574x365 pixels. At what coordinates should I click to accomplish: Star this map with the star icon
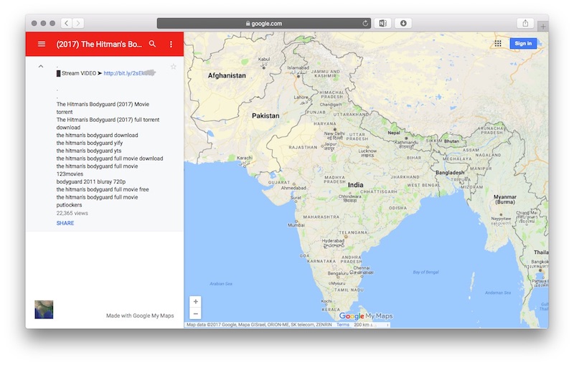click(173, 67)
